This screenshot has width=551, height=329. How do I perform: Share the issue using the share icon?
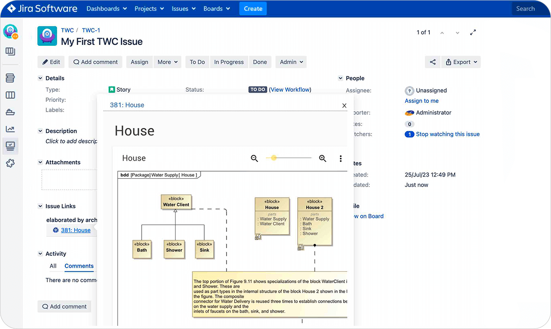point(433,62)
